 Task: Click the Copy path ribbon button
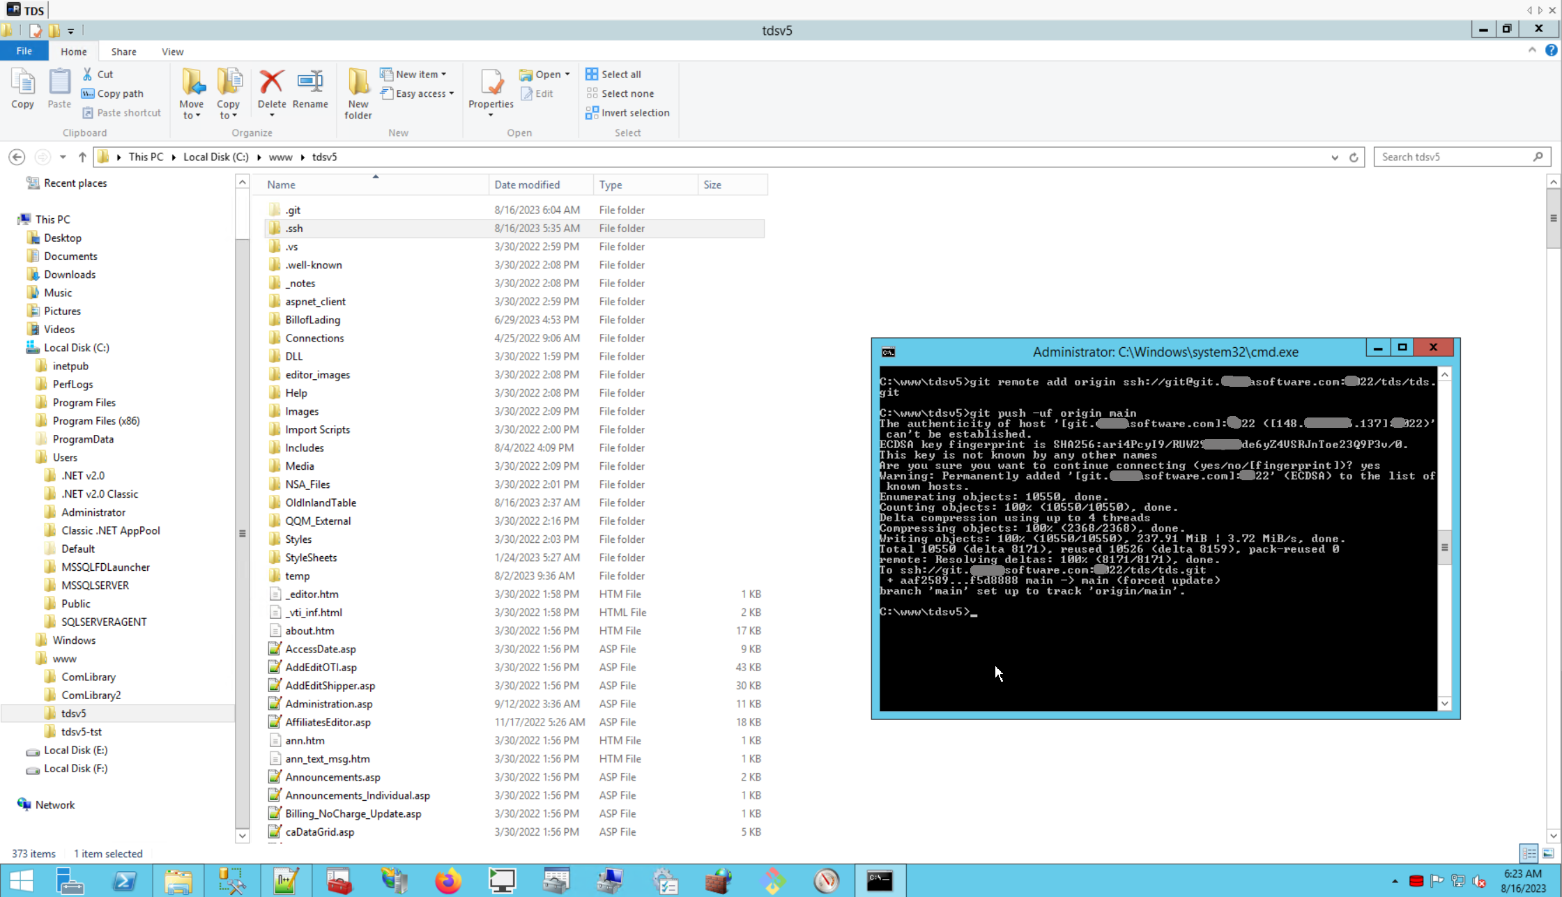[113, 93]
